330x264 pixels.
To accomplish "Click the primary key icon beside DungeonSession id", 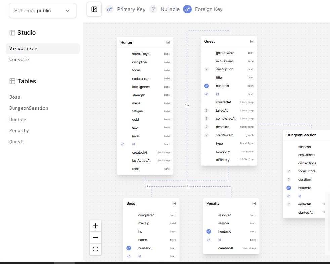I will [x=289, y=196].
